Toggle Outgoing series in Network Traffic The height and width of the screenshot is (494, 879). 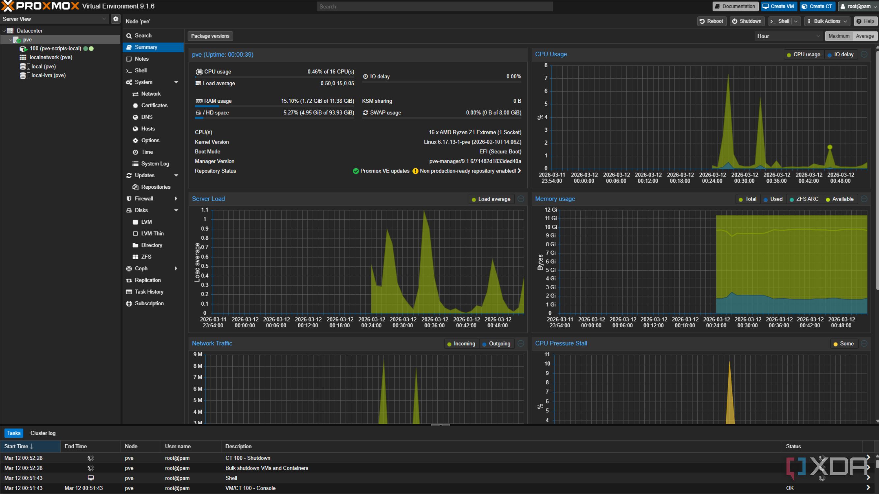point(496,343)
